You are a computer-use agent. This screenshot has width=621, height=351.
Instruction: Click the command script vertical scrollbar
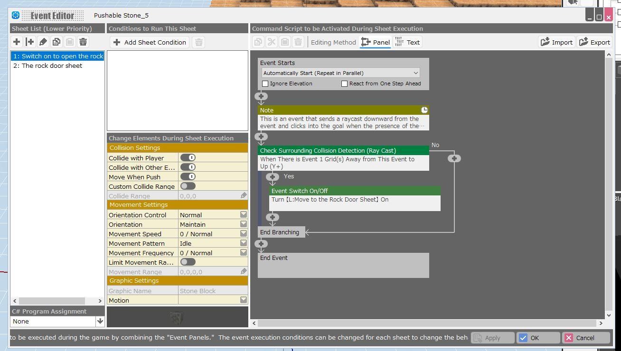[x=609, y=185]
